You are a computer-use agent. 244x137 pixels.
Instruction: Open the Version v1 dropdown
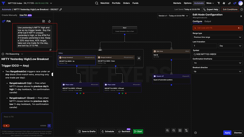[173, 16]
